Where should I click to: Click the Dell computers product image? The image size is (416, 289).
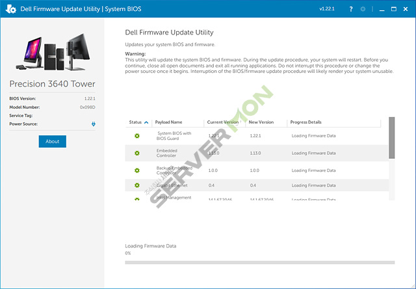(x=53, y=52)
